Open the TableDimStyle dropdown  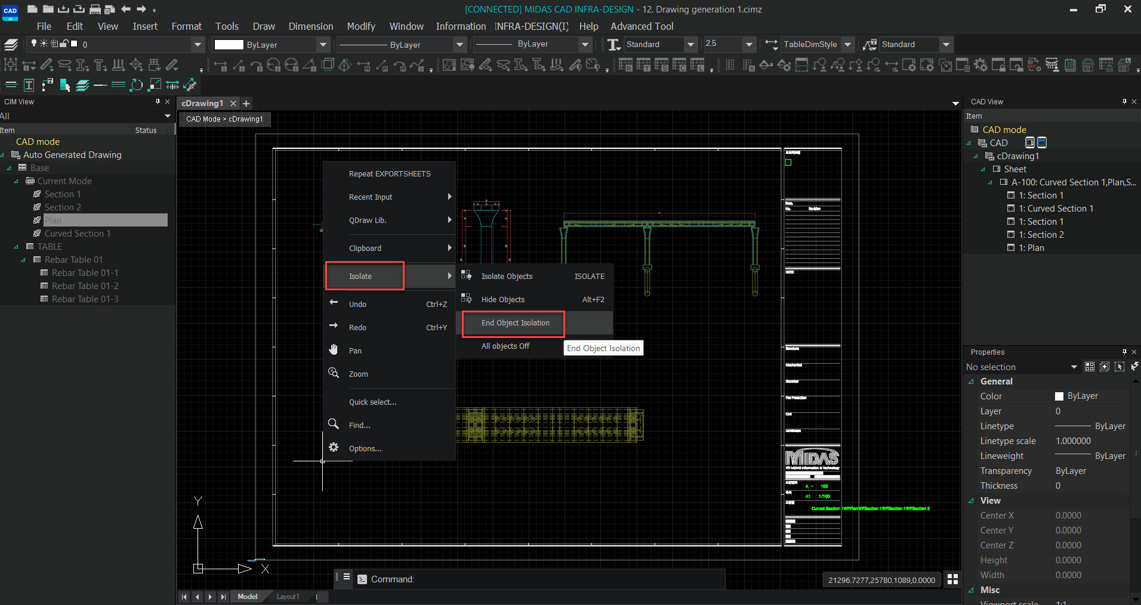[x=848, y=44]
